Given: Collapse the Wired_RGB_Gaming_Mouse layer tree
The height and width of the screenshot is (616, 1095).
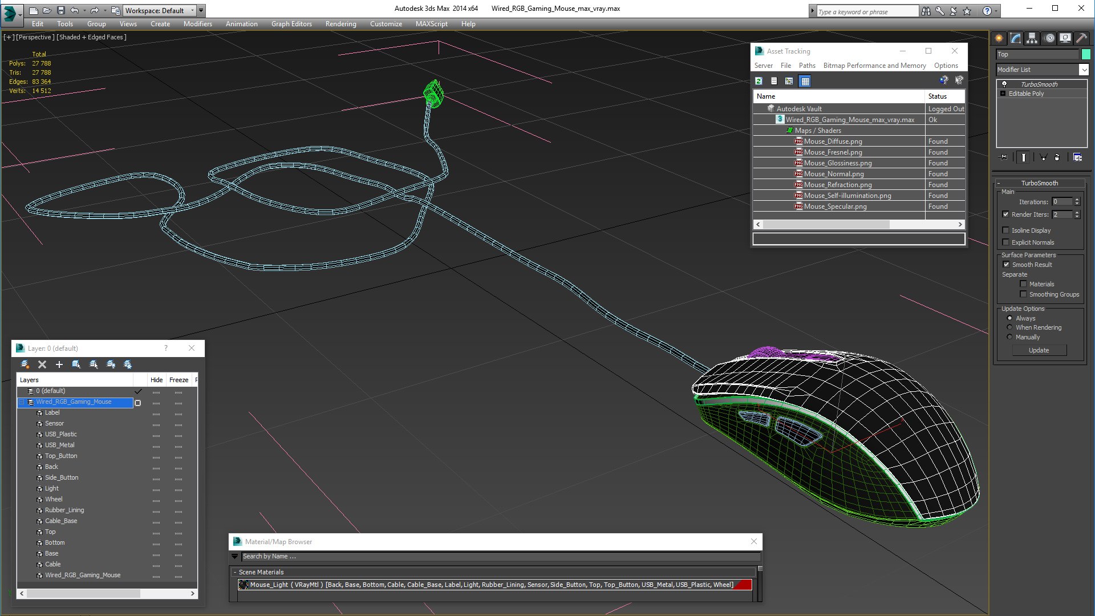Looking at the screenshot, I should (x=22, y=402).
